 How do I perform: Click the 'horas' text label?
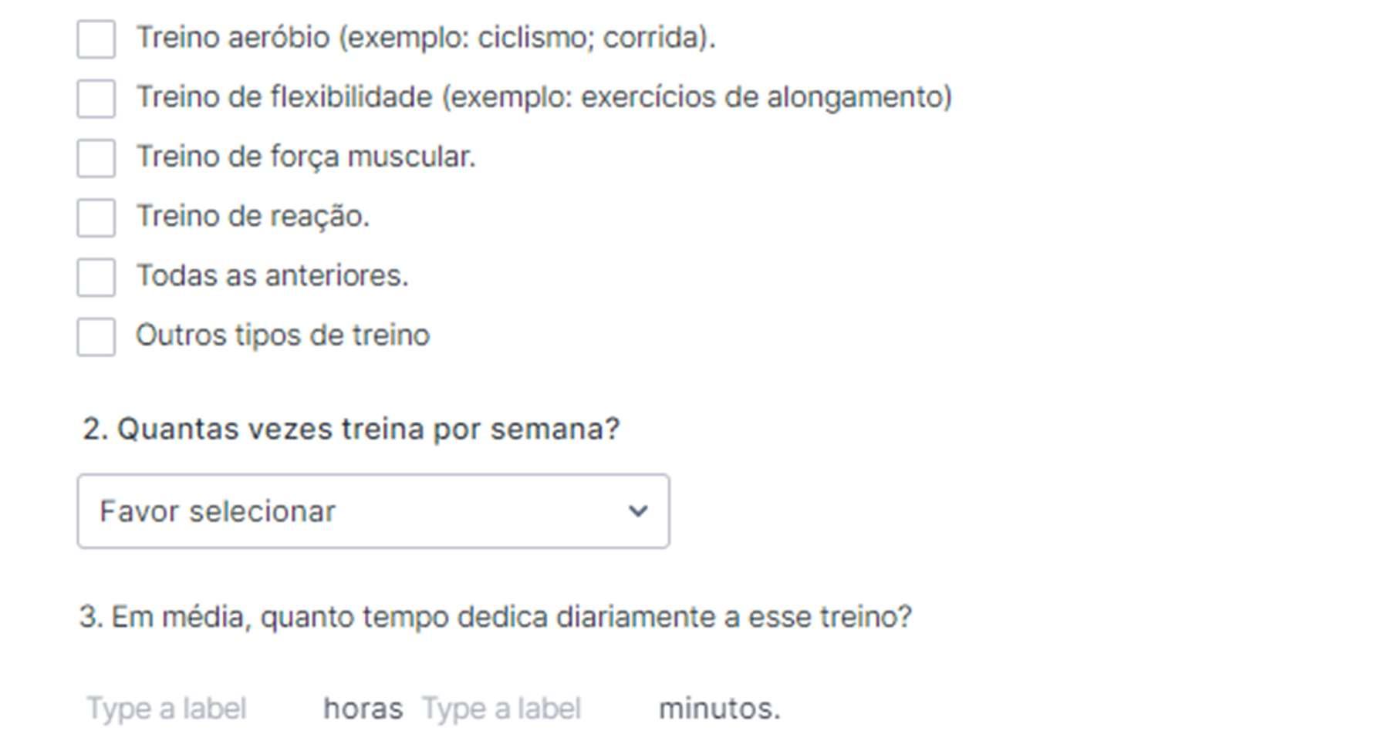(x=363, y=708)
